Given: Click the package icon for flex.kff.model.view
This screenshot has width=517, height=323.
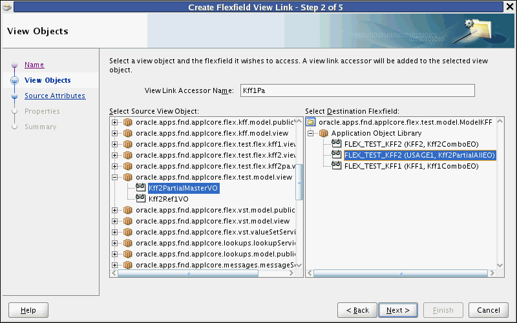Looking at the screenshot, I should point(127,133).
